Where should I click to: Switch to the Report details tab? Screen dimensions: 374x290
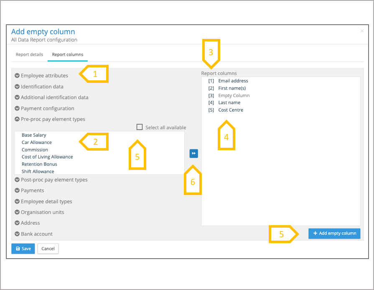[29, 54]
